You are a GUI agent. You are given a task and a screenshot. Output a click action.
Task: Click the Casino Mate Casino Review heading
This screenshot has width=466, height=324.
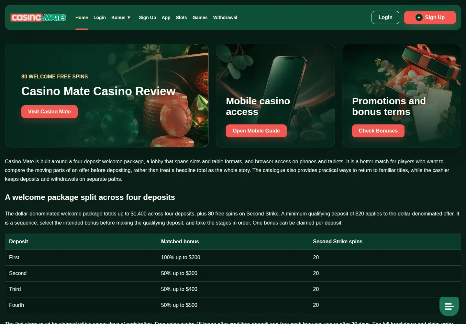(98, 91)
